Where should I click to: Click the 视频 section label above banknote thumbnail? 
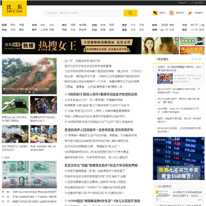click(7, 157)
